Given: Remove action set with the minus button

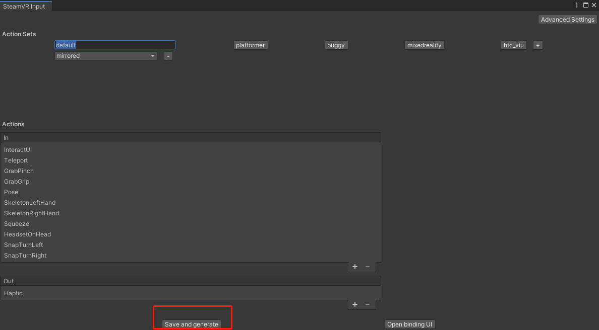Looking at the screenshot, I should tap(168, 56).
